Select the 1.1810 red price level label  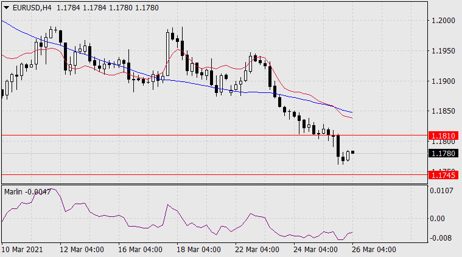pyautogui.click(x=444, y=135)
